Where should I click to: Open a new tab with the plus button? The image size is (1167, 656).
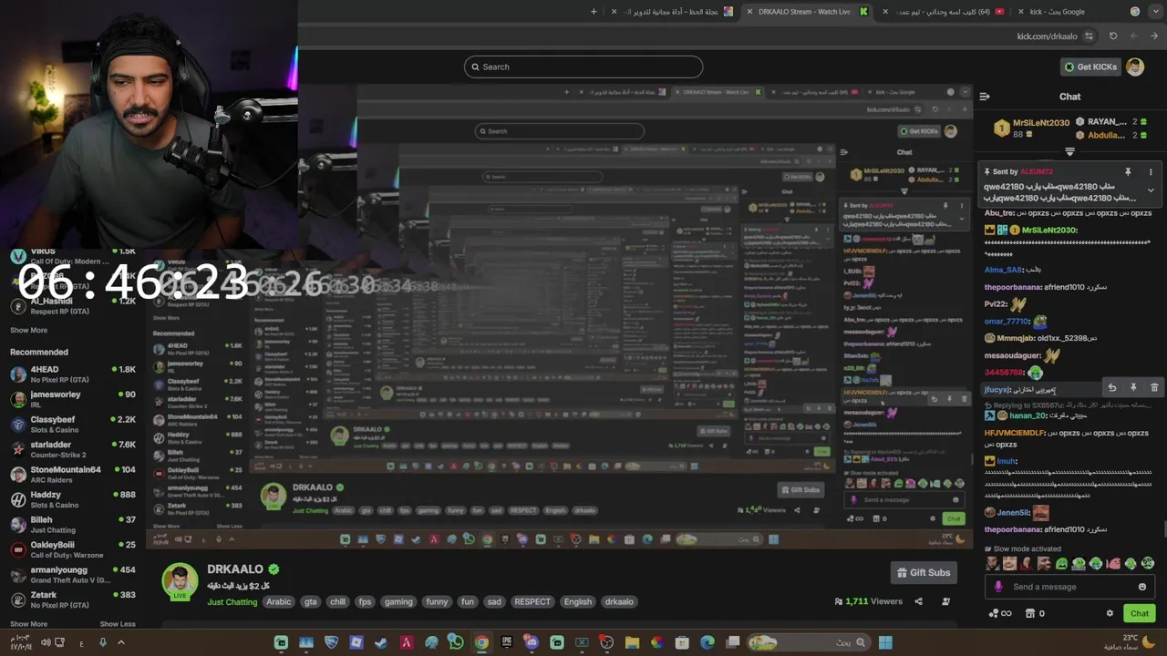pyautogui.click(x=594, y=12)
